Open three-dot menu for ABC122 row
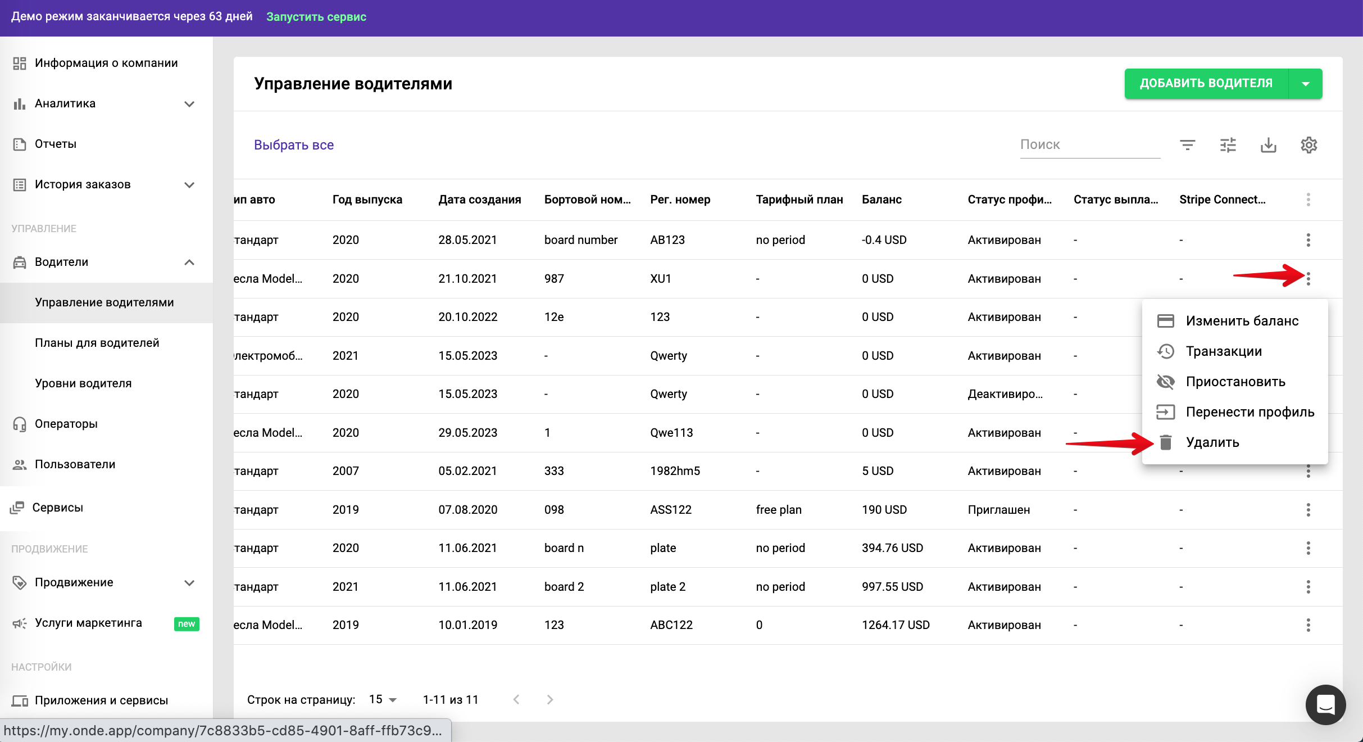The height and width of the screenshot is (742, 1363). click(x=1308, y=625)
